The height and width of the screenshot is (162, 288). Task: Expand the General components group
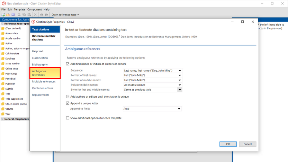2,119
